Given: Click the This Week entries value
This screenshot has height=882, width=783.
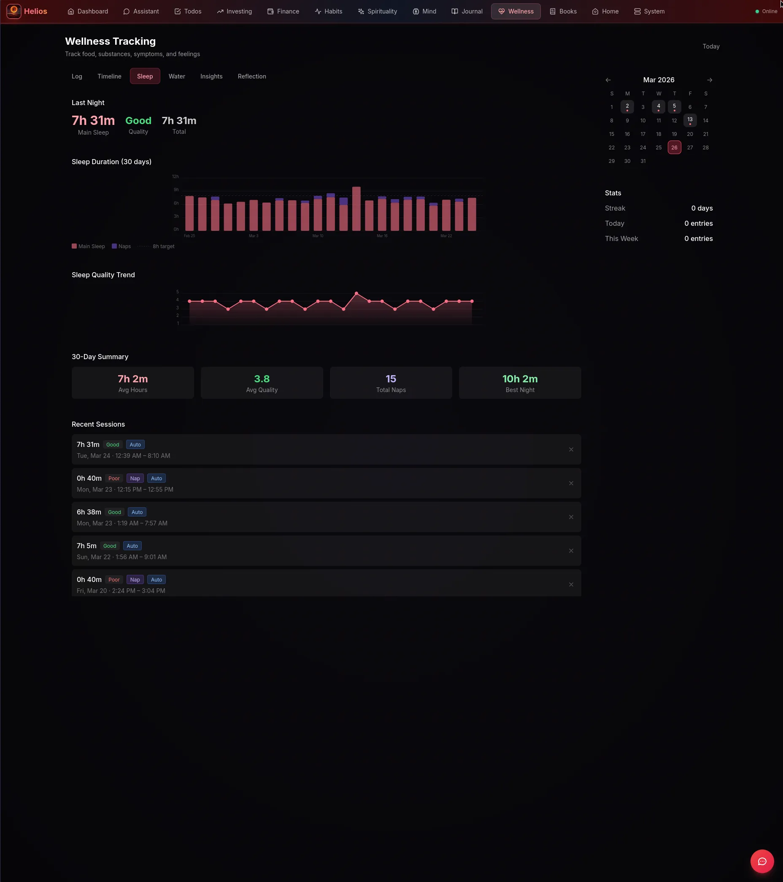Looking at the screenshot, I should coord(699,238).
